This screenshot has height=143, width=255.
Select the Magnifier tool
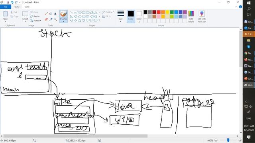(x=55, y=19)
